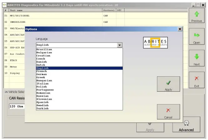This screenshot has height=140, width=208.
Task: Click the 120 Ohm CAN resistance field
Action: tap(17, 106)
